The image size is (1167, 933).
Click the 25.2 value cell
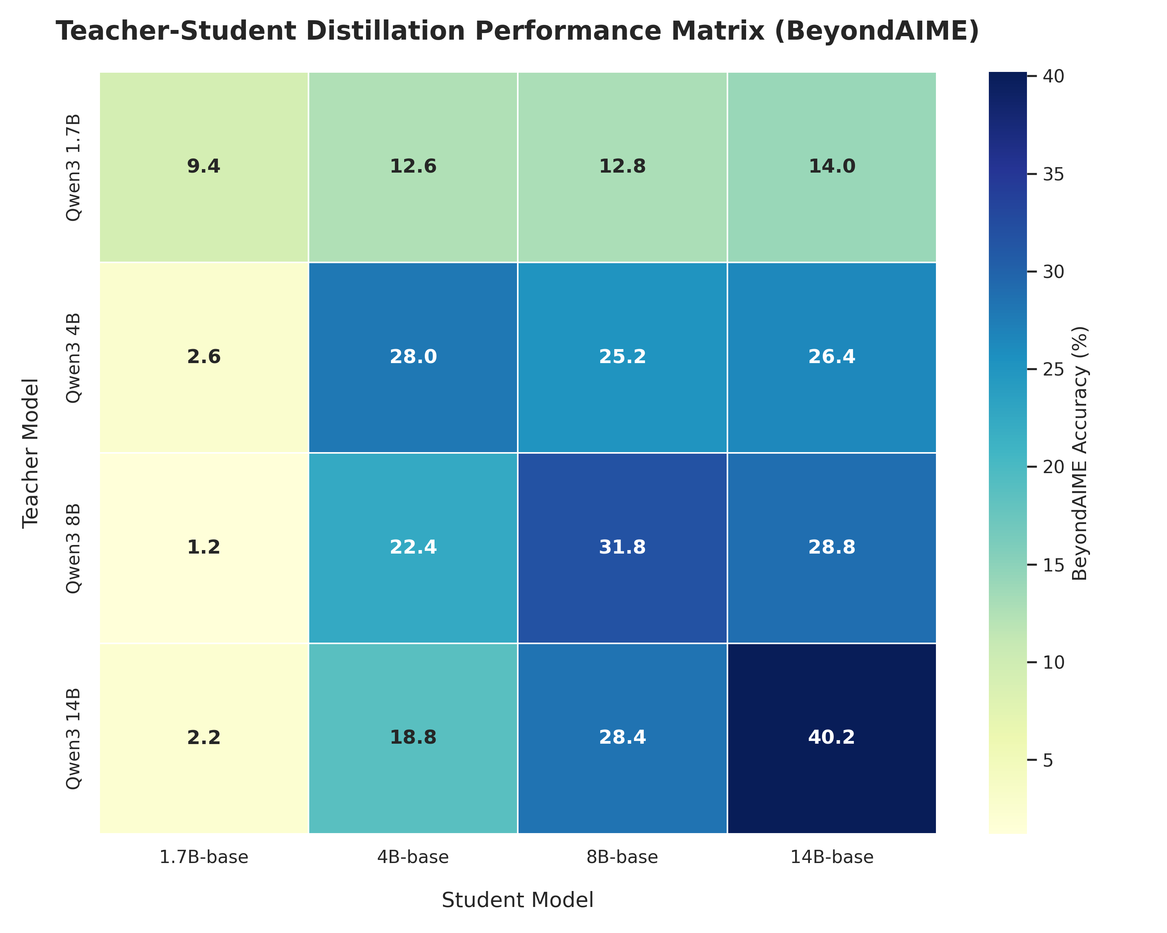[x=622, y=358]
